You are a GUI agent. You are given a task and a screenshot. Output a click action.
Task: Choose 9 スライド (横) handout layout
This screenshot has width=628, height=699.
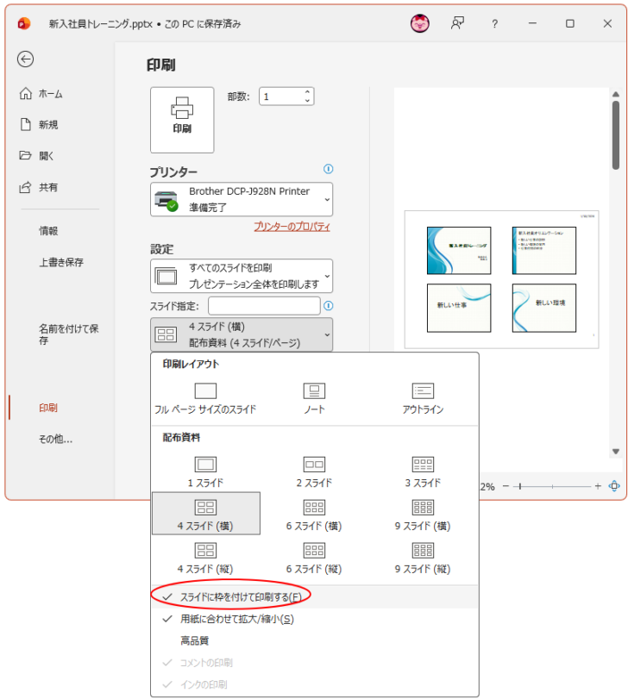tap(423, 515)
